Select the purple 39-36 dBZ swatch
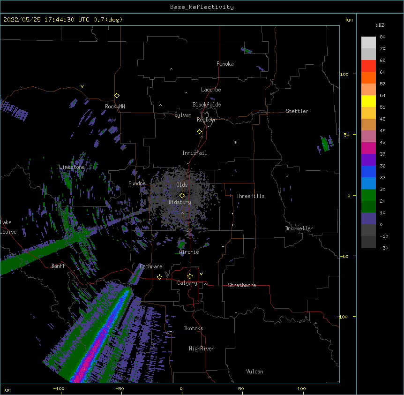This screenshot has height=395, width=404. click(x=368, y=160)
